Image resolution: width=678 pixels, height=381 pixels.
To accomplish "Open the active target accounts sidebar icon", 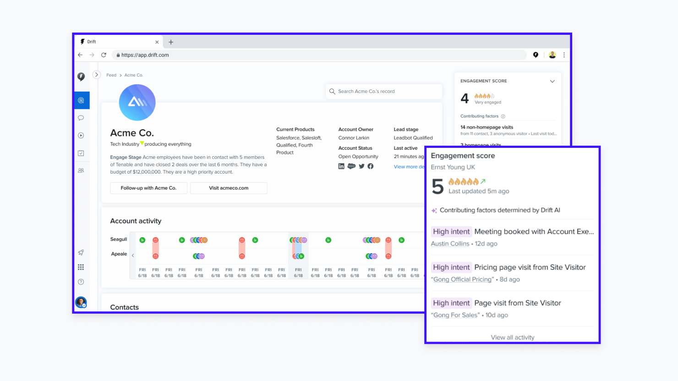I will coord(81,100).
